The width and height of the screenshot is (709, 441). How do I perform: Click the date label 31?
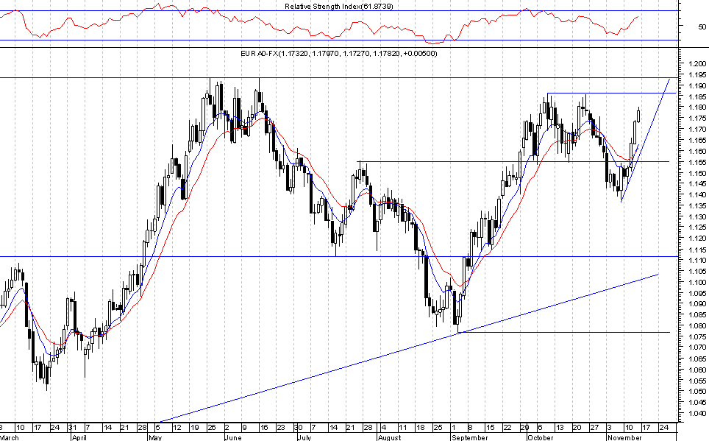click(x=72, y=428)
